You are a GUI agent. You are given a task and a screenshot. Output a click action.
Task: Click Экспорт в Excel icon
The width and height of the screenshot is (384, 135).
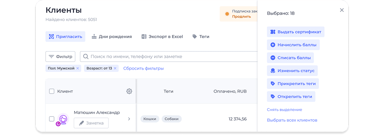click(x=144, y=36)
